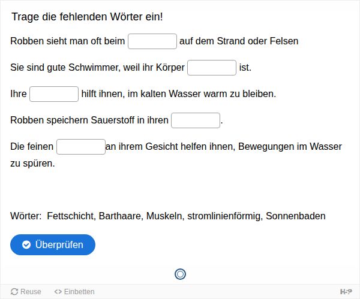This screenshot has height=299, width=360.
Task: Focus the blank after 'Sauerstoff in ihren'
Action: 196,120
